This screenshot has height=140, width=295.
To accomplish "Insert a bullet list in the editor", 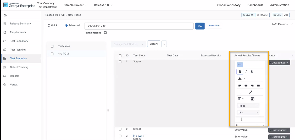I will pos(240,92).
